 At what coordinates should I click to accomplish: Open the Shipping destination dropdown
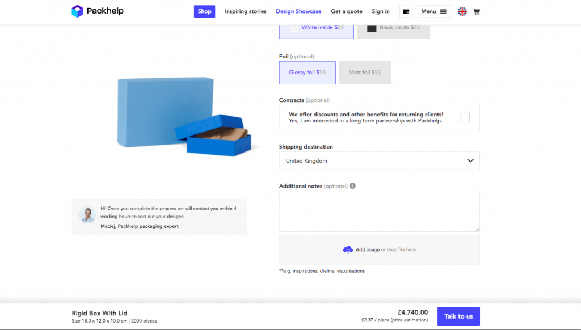point(378,160)
